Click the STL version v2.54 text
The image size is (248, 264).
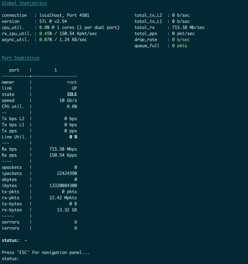tap(55, 22)
